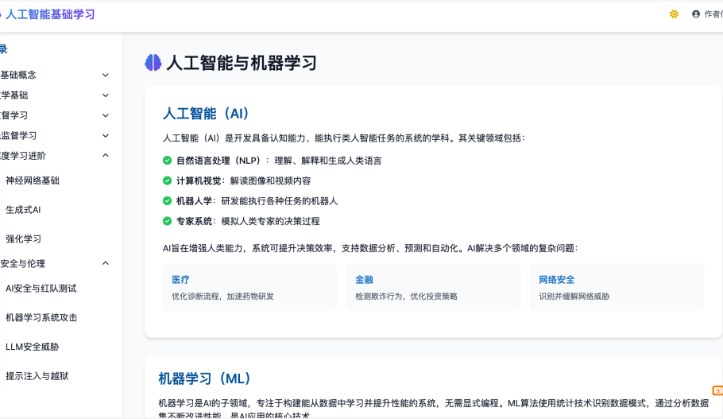
Task: Click green check icon beside 机器人学
Action: coord(167,201)
